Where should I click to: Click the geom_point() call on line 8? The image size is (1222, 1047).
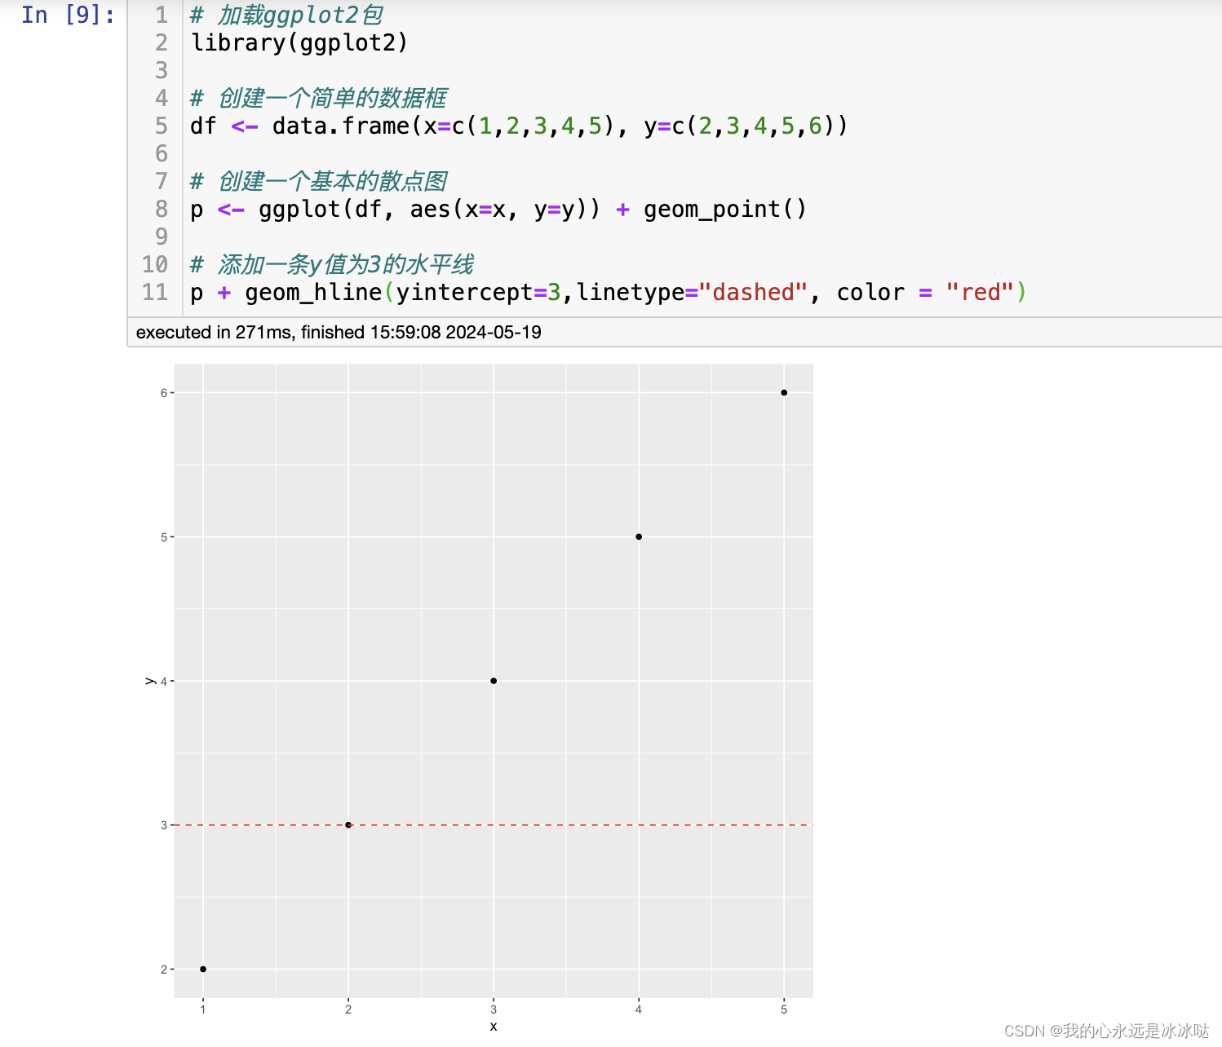click(724, 209)
